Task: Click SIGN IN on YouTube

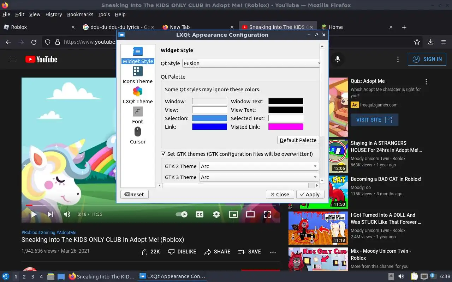Action: (x=427, y=59)
